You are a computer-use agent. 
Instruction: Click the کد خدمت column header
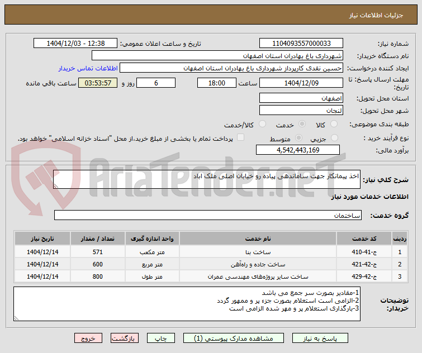pyautogui.click(x=364, y=238)
